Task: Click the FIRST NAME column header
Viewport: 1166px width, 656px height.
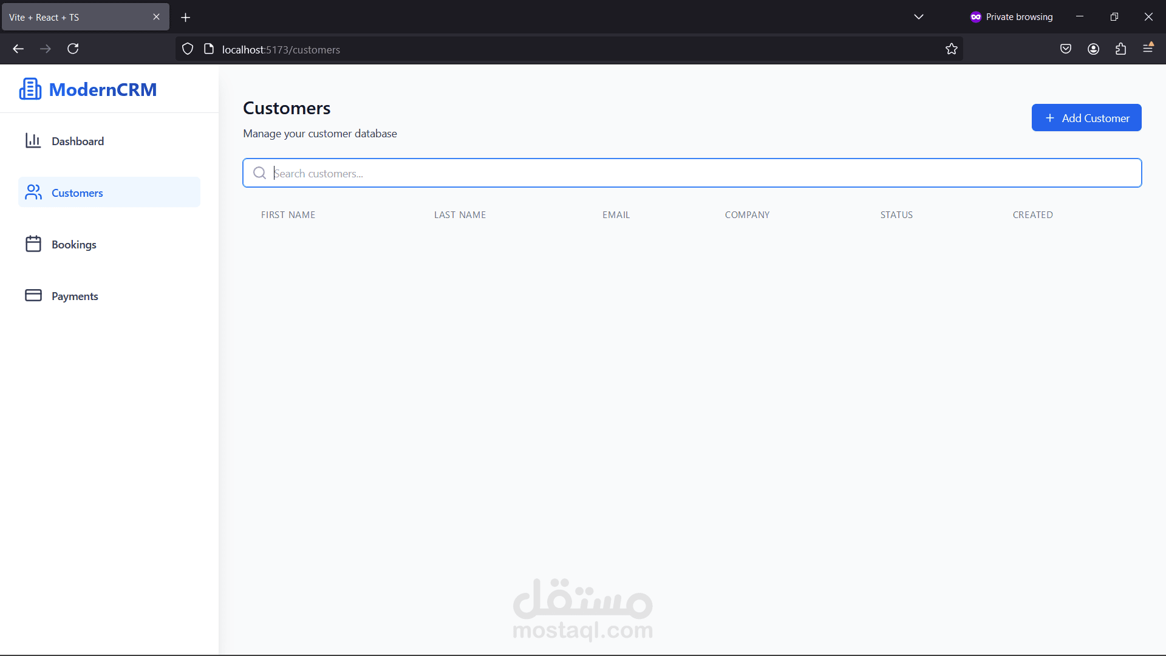Action: [x=288, y=215]
